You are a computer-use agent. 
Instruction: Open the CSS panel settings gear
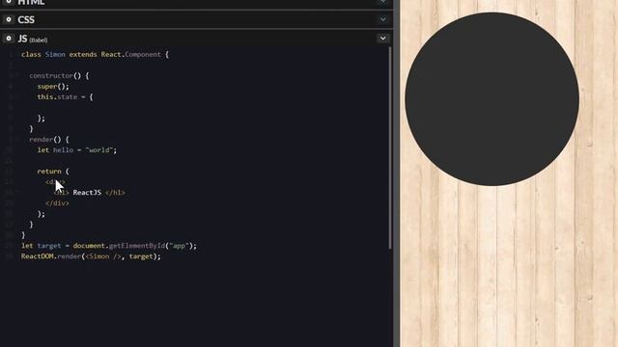click(9, 19)
